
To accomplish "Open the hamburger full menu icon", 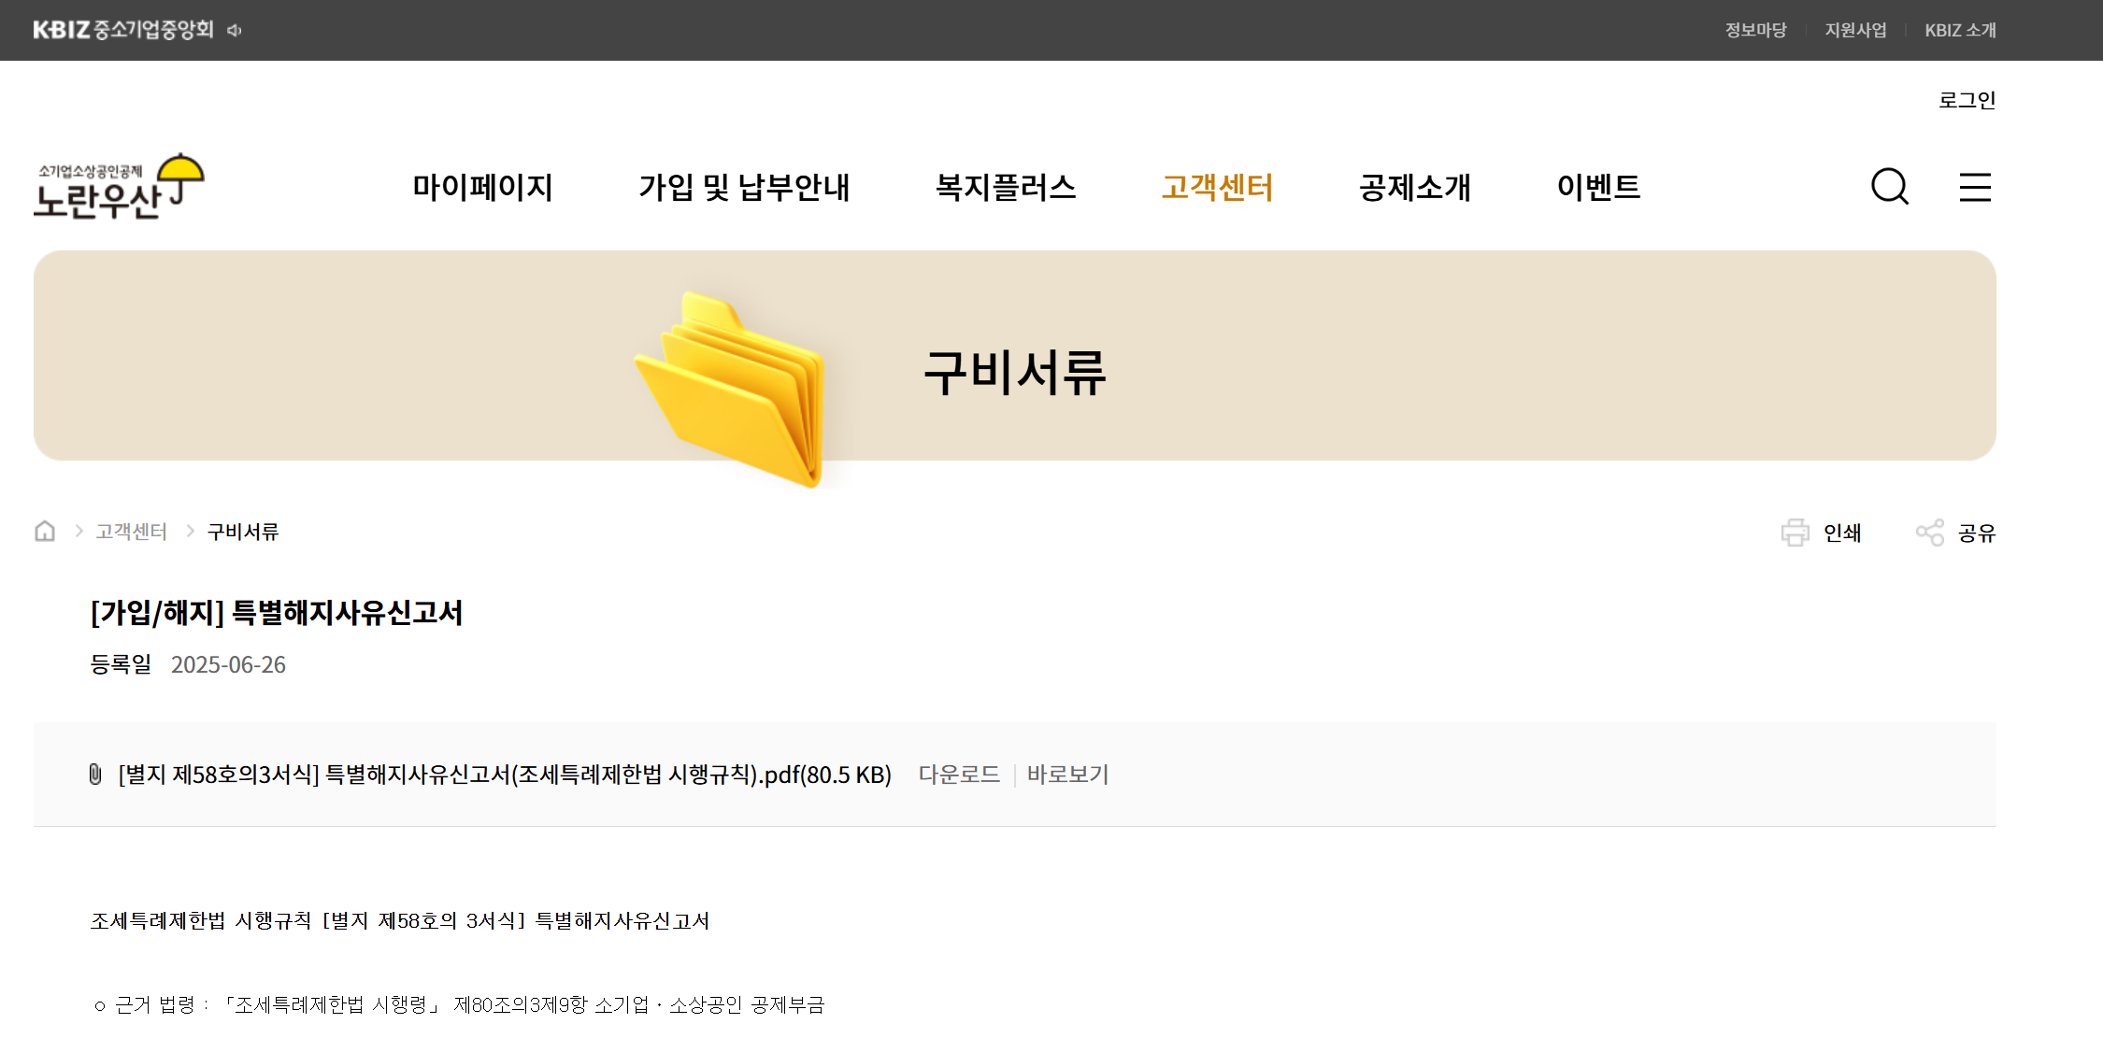I will click(1975, 187).
